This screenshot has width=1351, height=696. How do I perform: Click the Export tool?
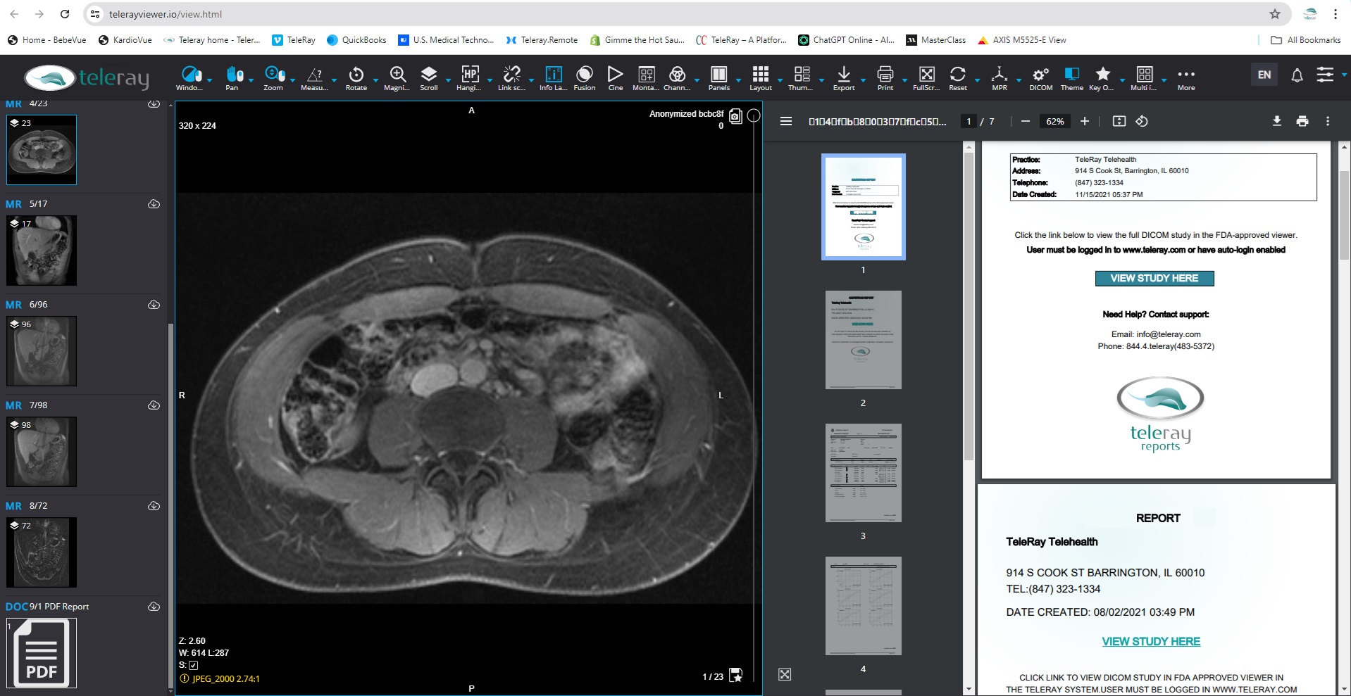pos(844,77)
